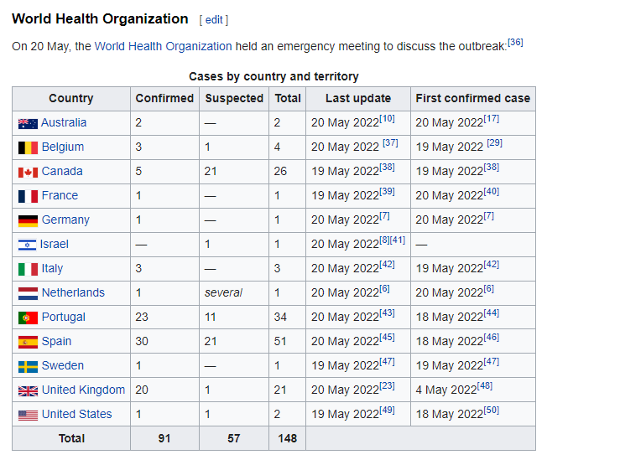Open citation 39 in France's last update

(x=387, y=192)
